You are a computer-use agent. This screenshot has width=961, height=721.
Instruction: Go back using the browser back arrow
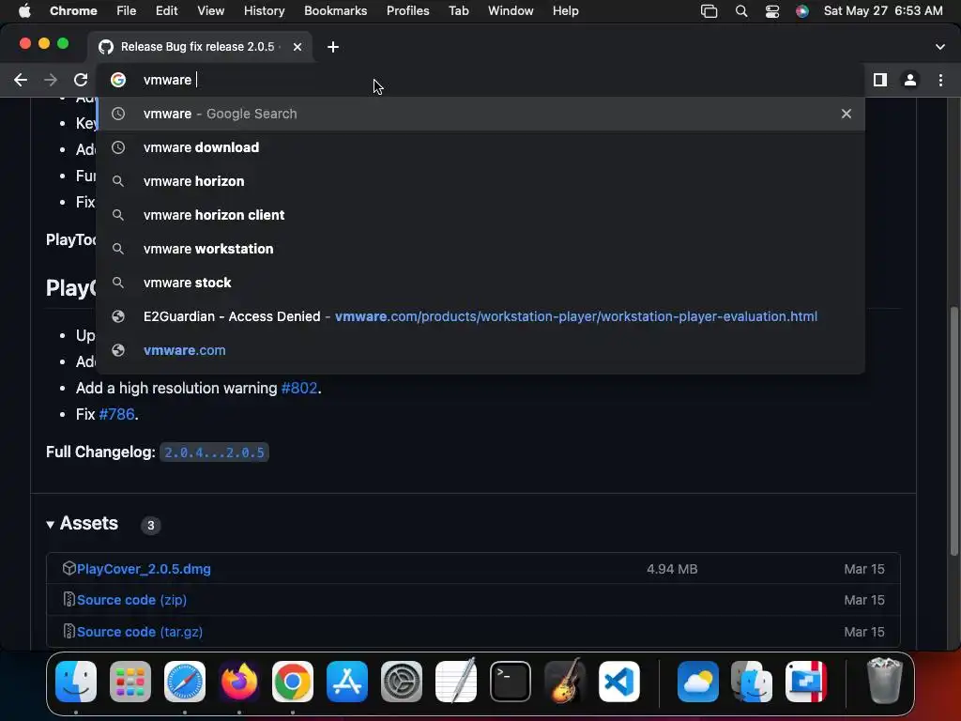(x=21, y=80)
